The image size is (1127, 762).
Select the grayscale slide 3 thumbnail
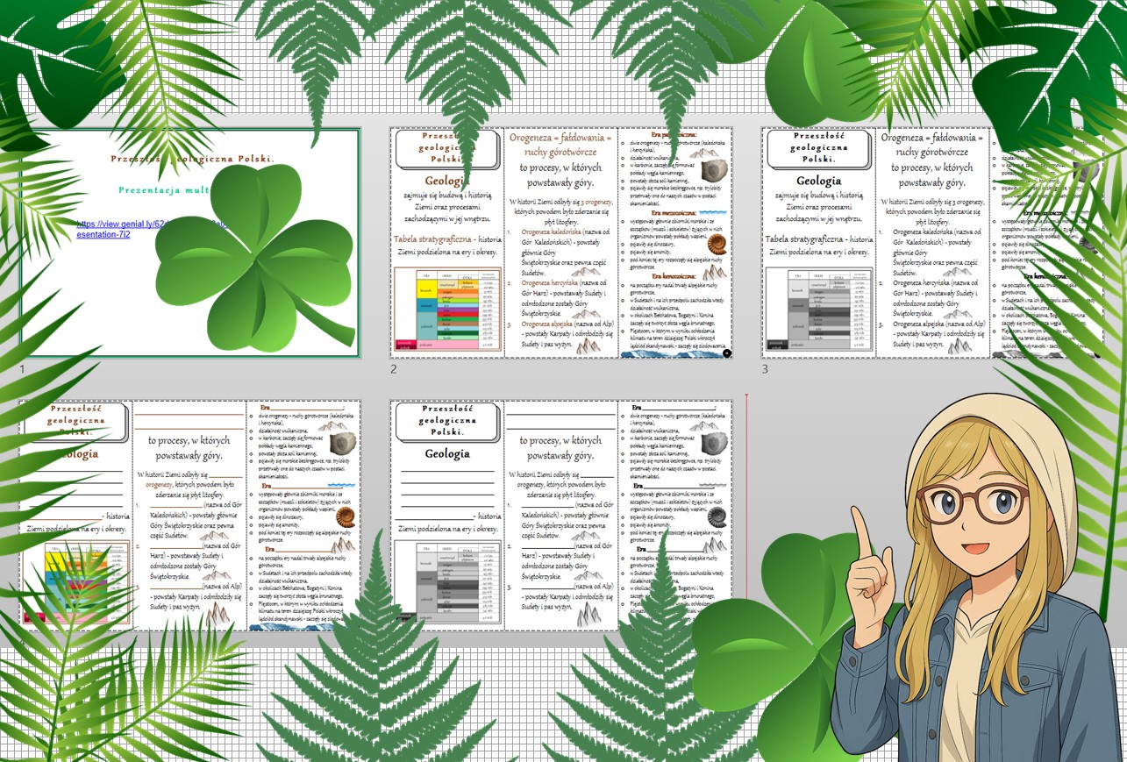[930, 263]
